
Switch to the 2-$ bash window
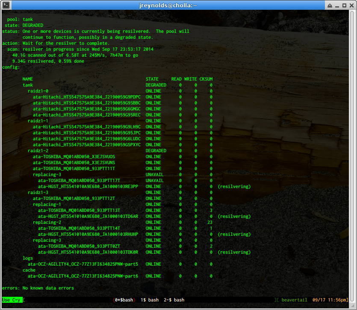174,300
